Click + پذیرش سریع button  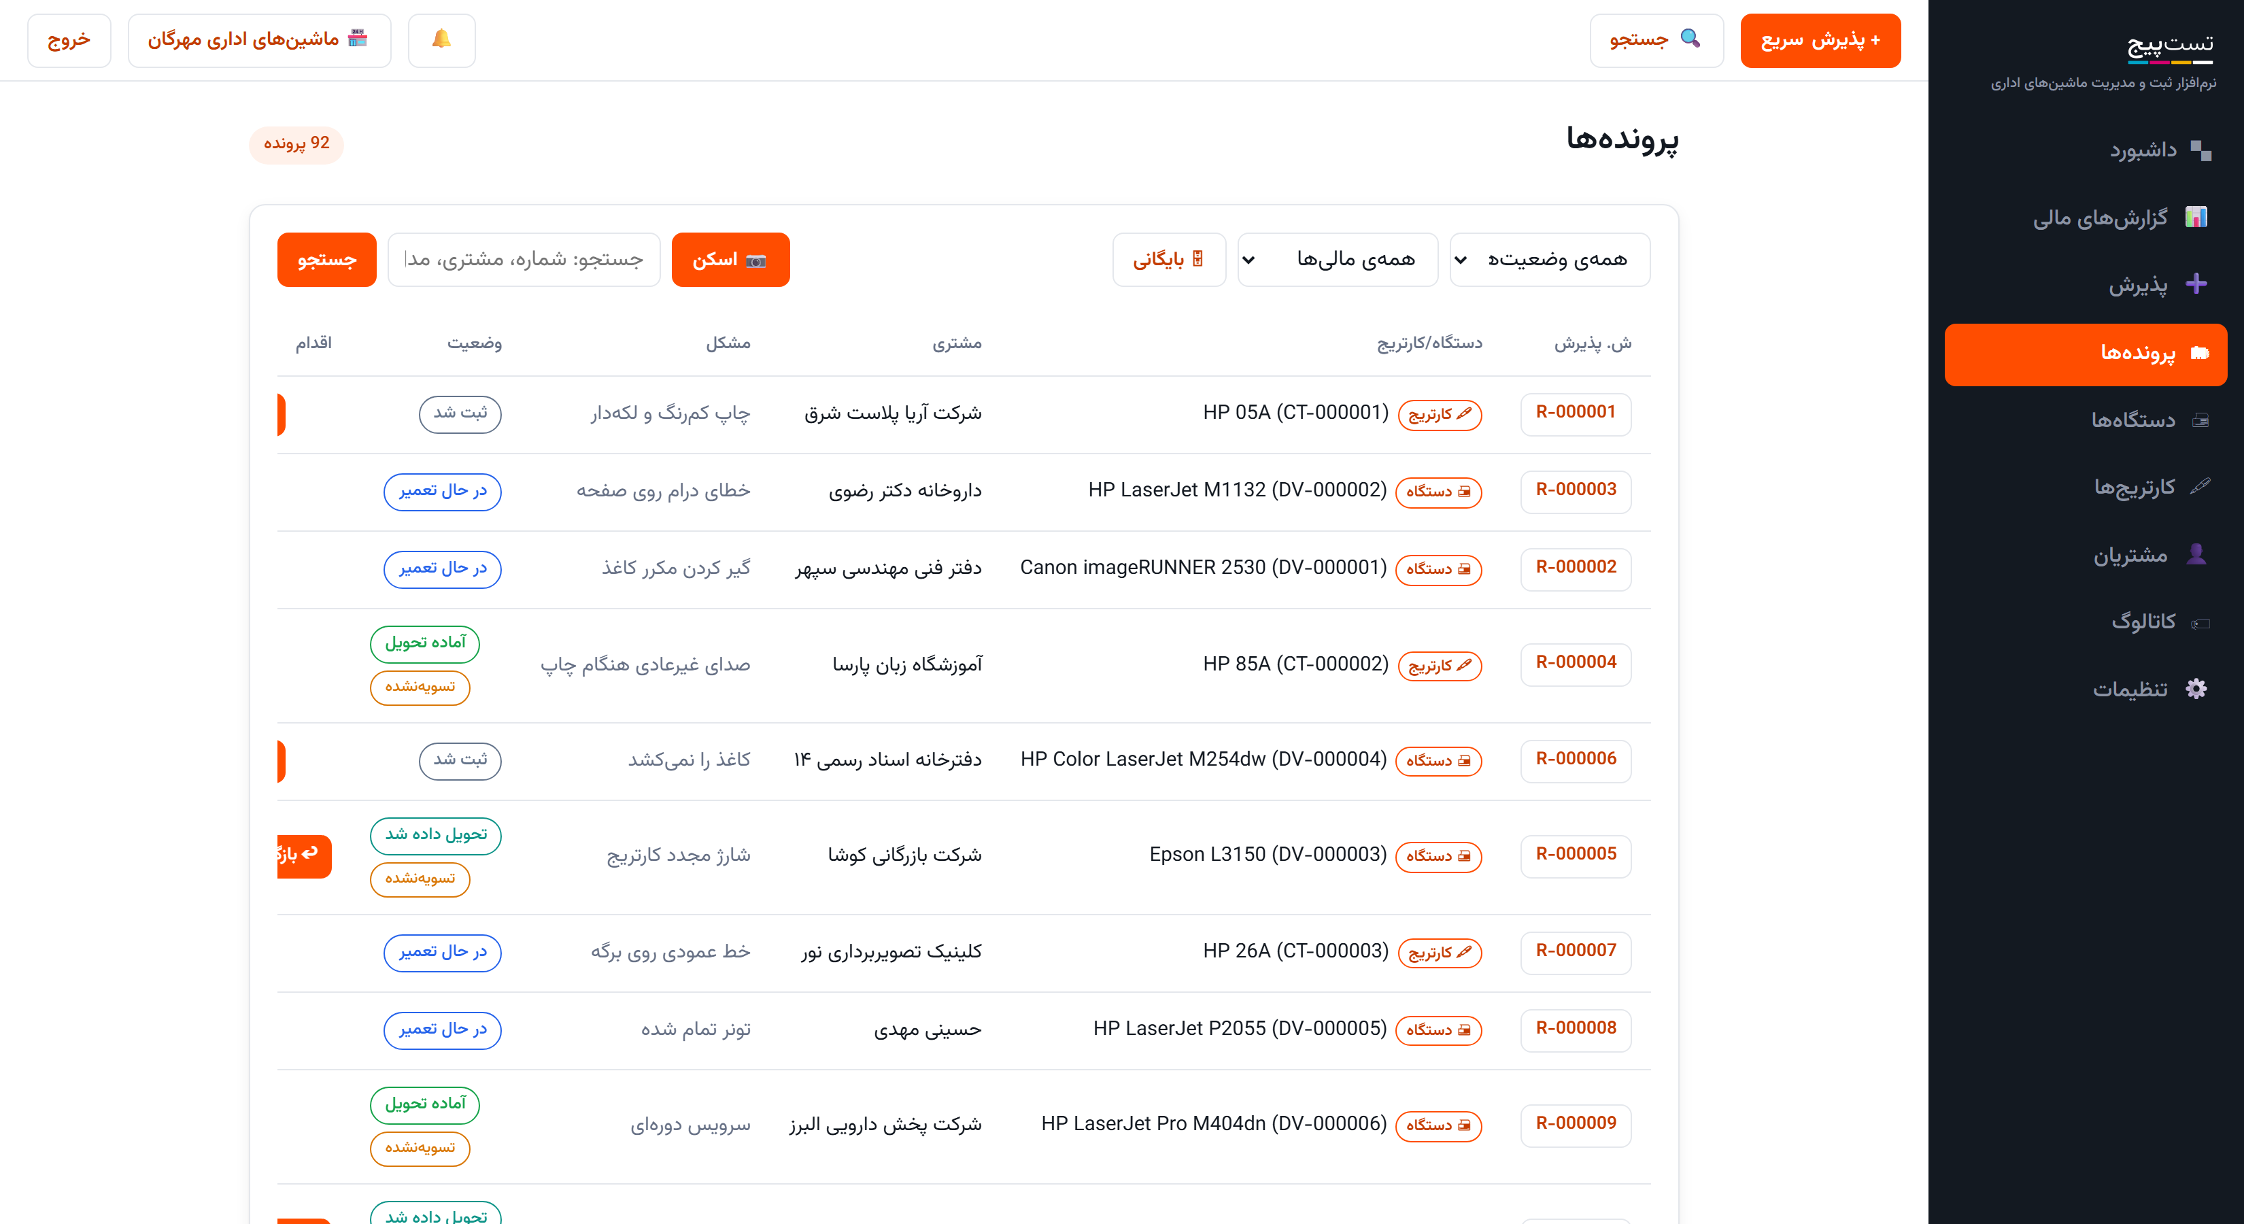pos(1820,40)
